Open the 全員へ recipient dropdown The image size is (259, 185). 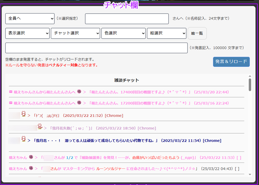(30, 19)
